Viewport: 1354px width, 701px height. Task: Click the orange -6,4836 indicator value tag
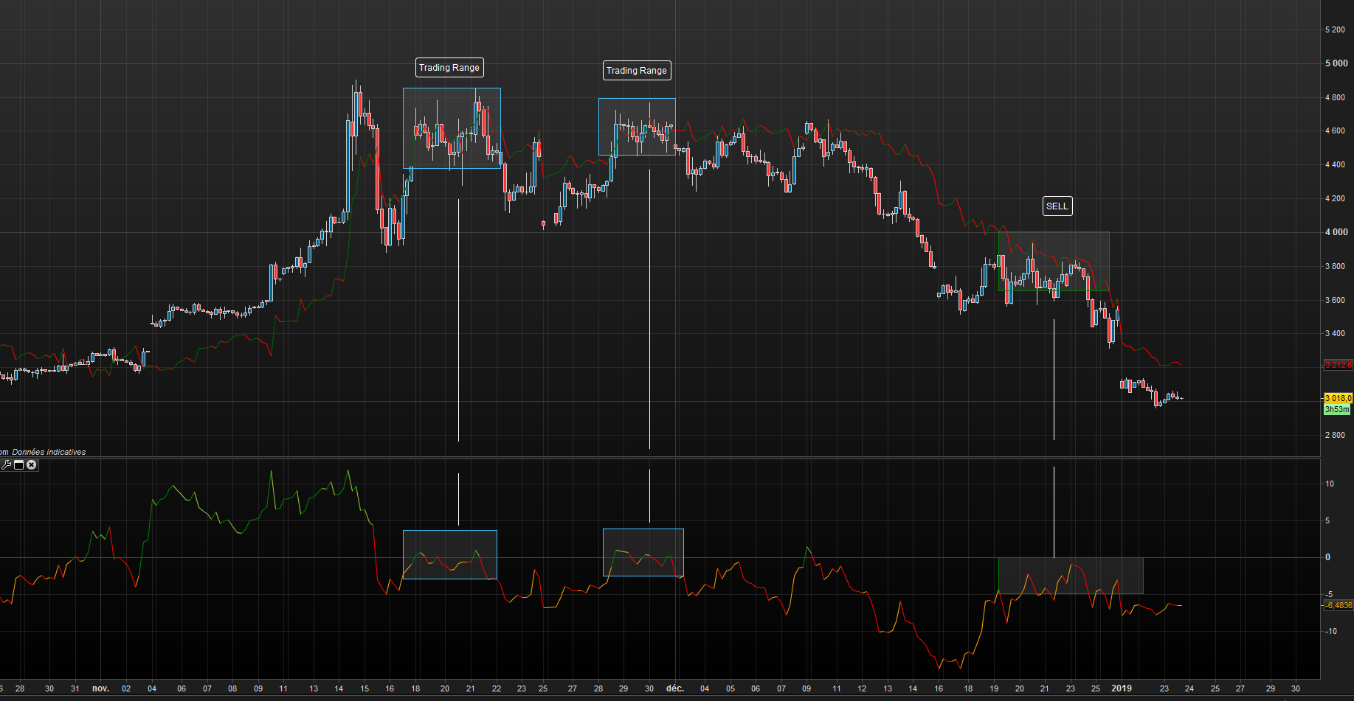pos(1338,606)
